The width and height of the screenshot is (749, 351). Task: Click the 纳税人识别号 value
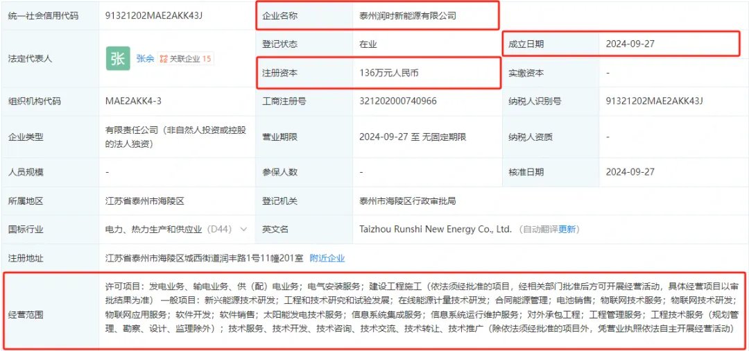click(654, 101)
